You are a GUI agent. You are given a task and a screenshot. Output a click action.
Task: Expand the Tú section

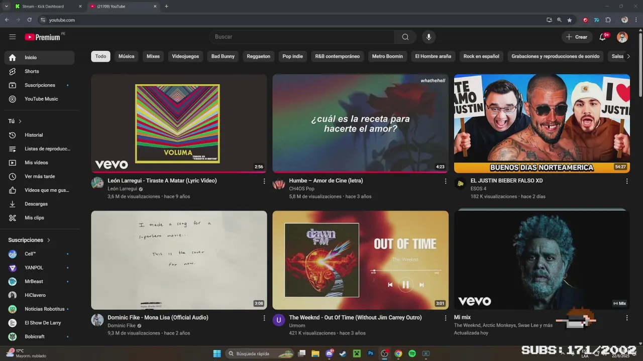[15, 121]
